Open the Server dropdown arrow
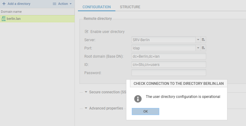This screenshot has width=246, height=126. (198, 40)
